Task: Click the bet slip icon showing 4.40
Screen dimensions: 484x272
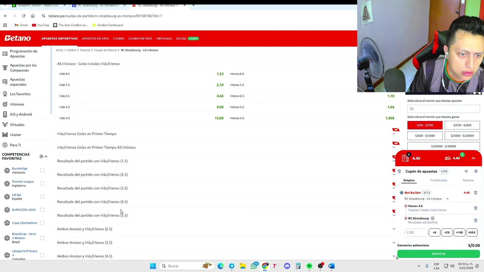Action: [405, 158]
